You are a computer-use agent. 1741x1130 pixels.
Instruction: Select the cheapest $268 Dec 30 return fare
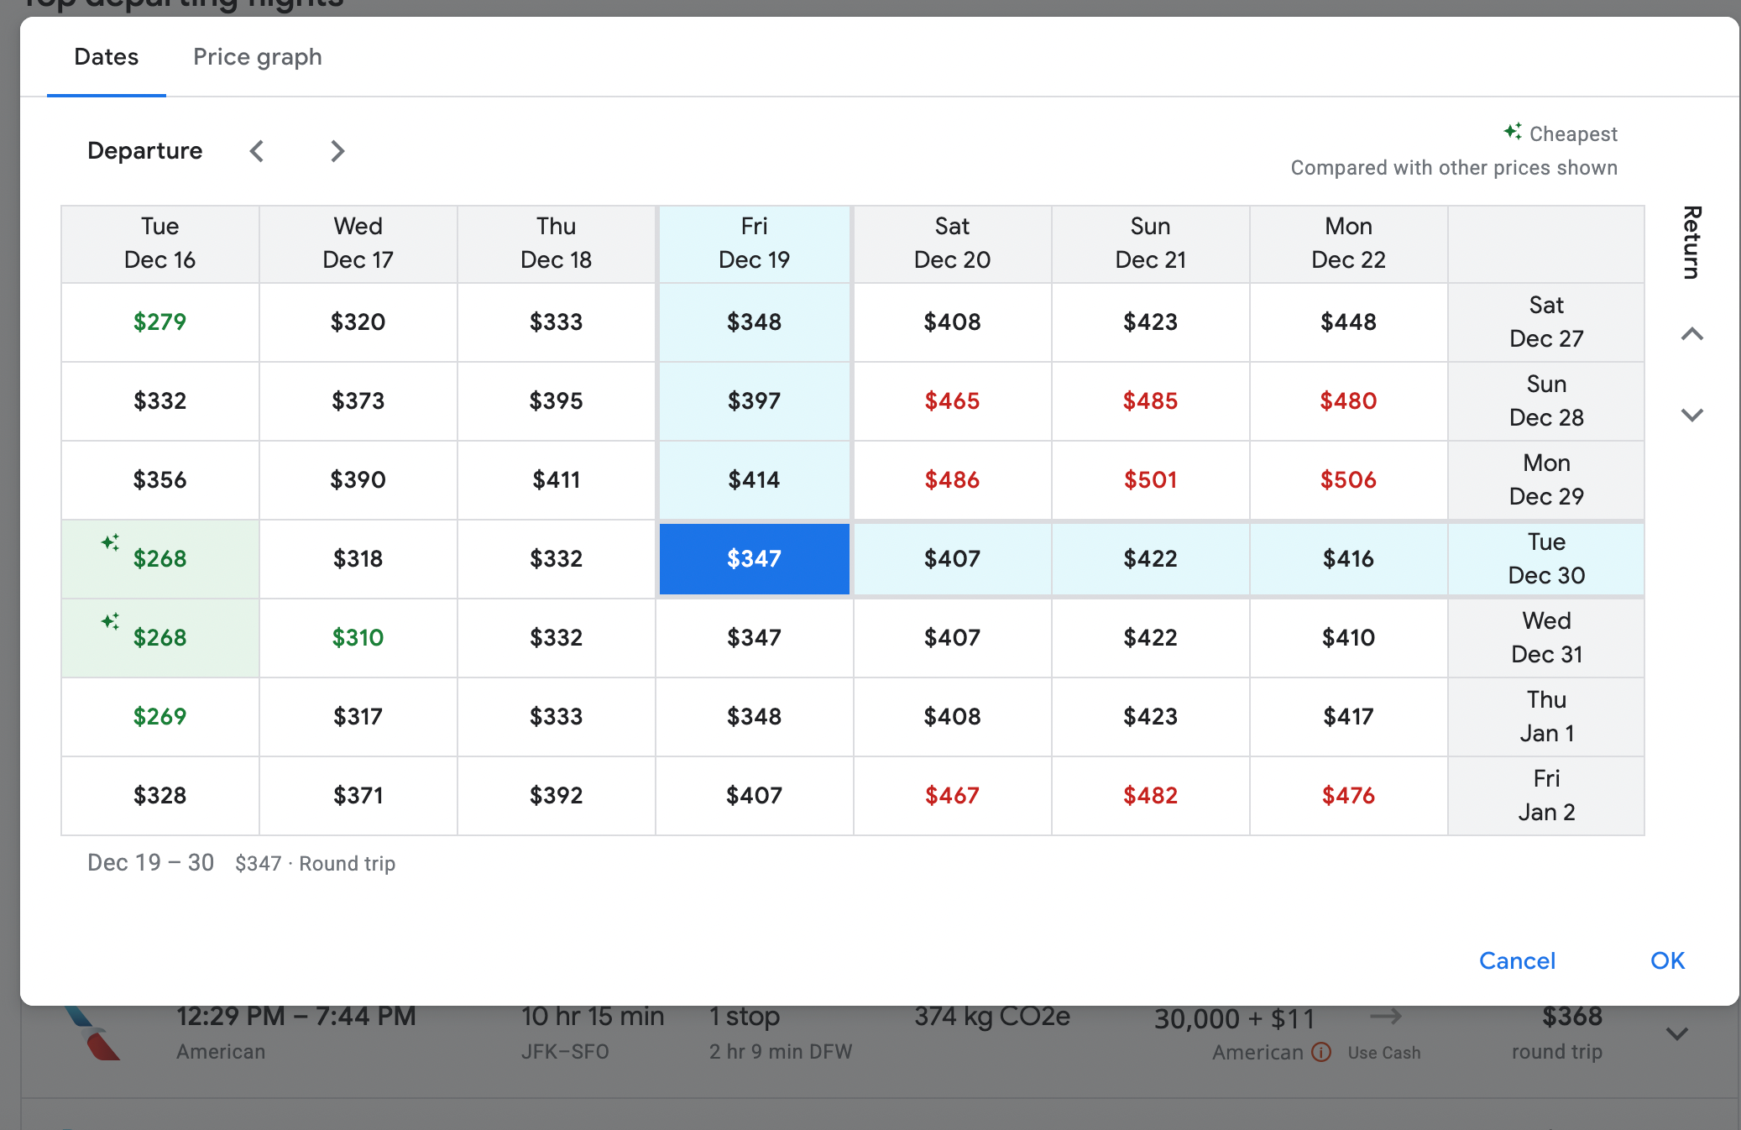click(159, 559)
